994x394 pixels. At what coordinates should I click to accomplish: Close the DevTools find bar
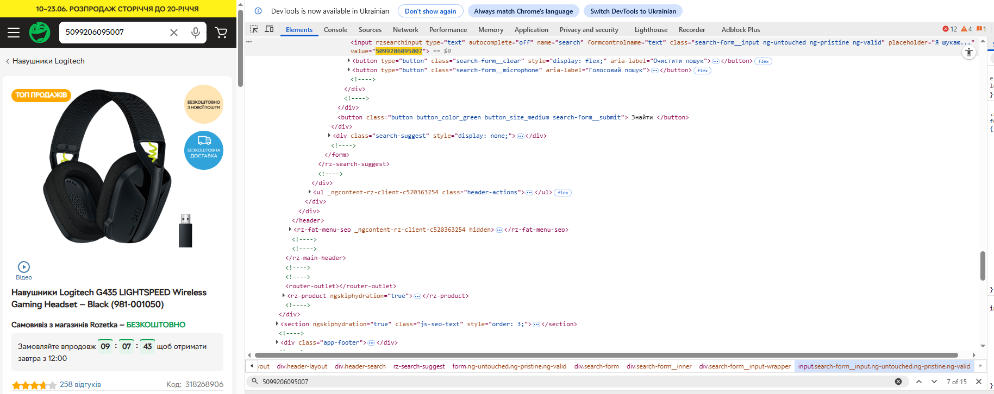click(979, 382)
